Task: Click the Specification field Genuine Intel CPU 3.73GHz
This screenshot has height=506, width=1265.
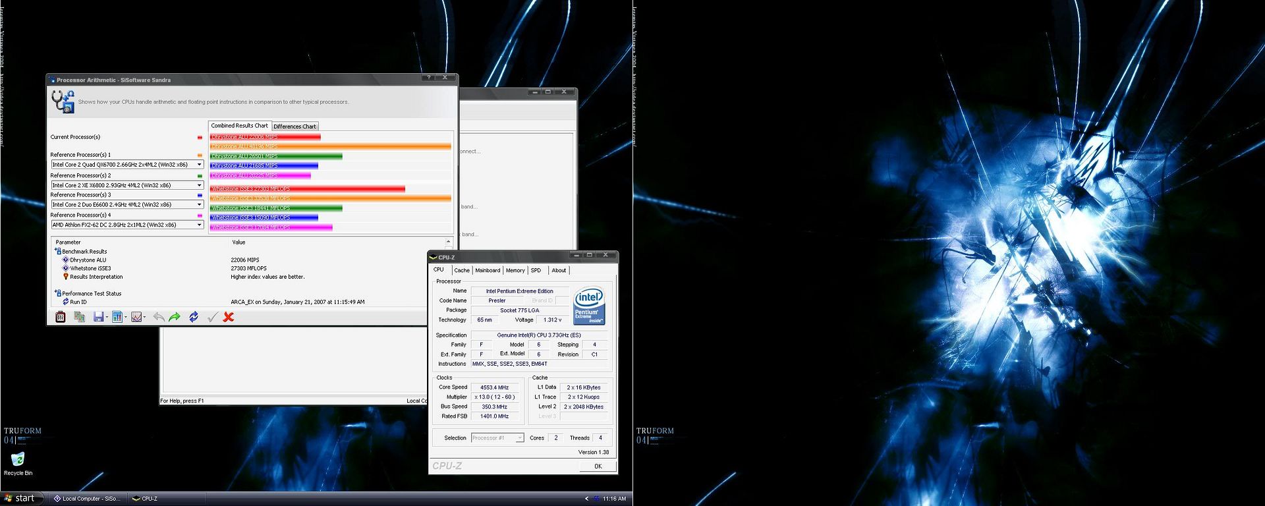Action: [539, 335]
